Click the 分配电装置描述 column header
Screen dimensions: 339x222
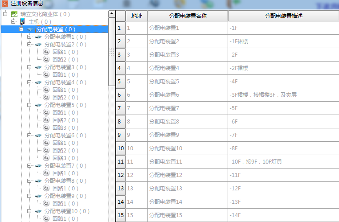pyautogui.click(x=283, y=16)
